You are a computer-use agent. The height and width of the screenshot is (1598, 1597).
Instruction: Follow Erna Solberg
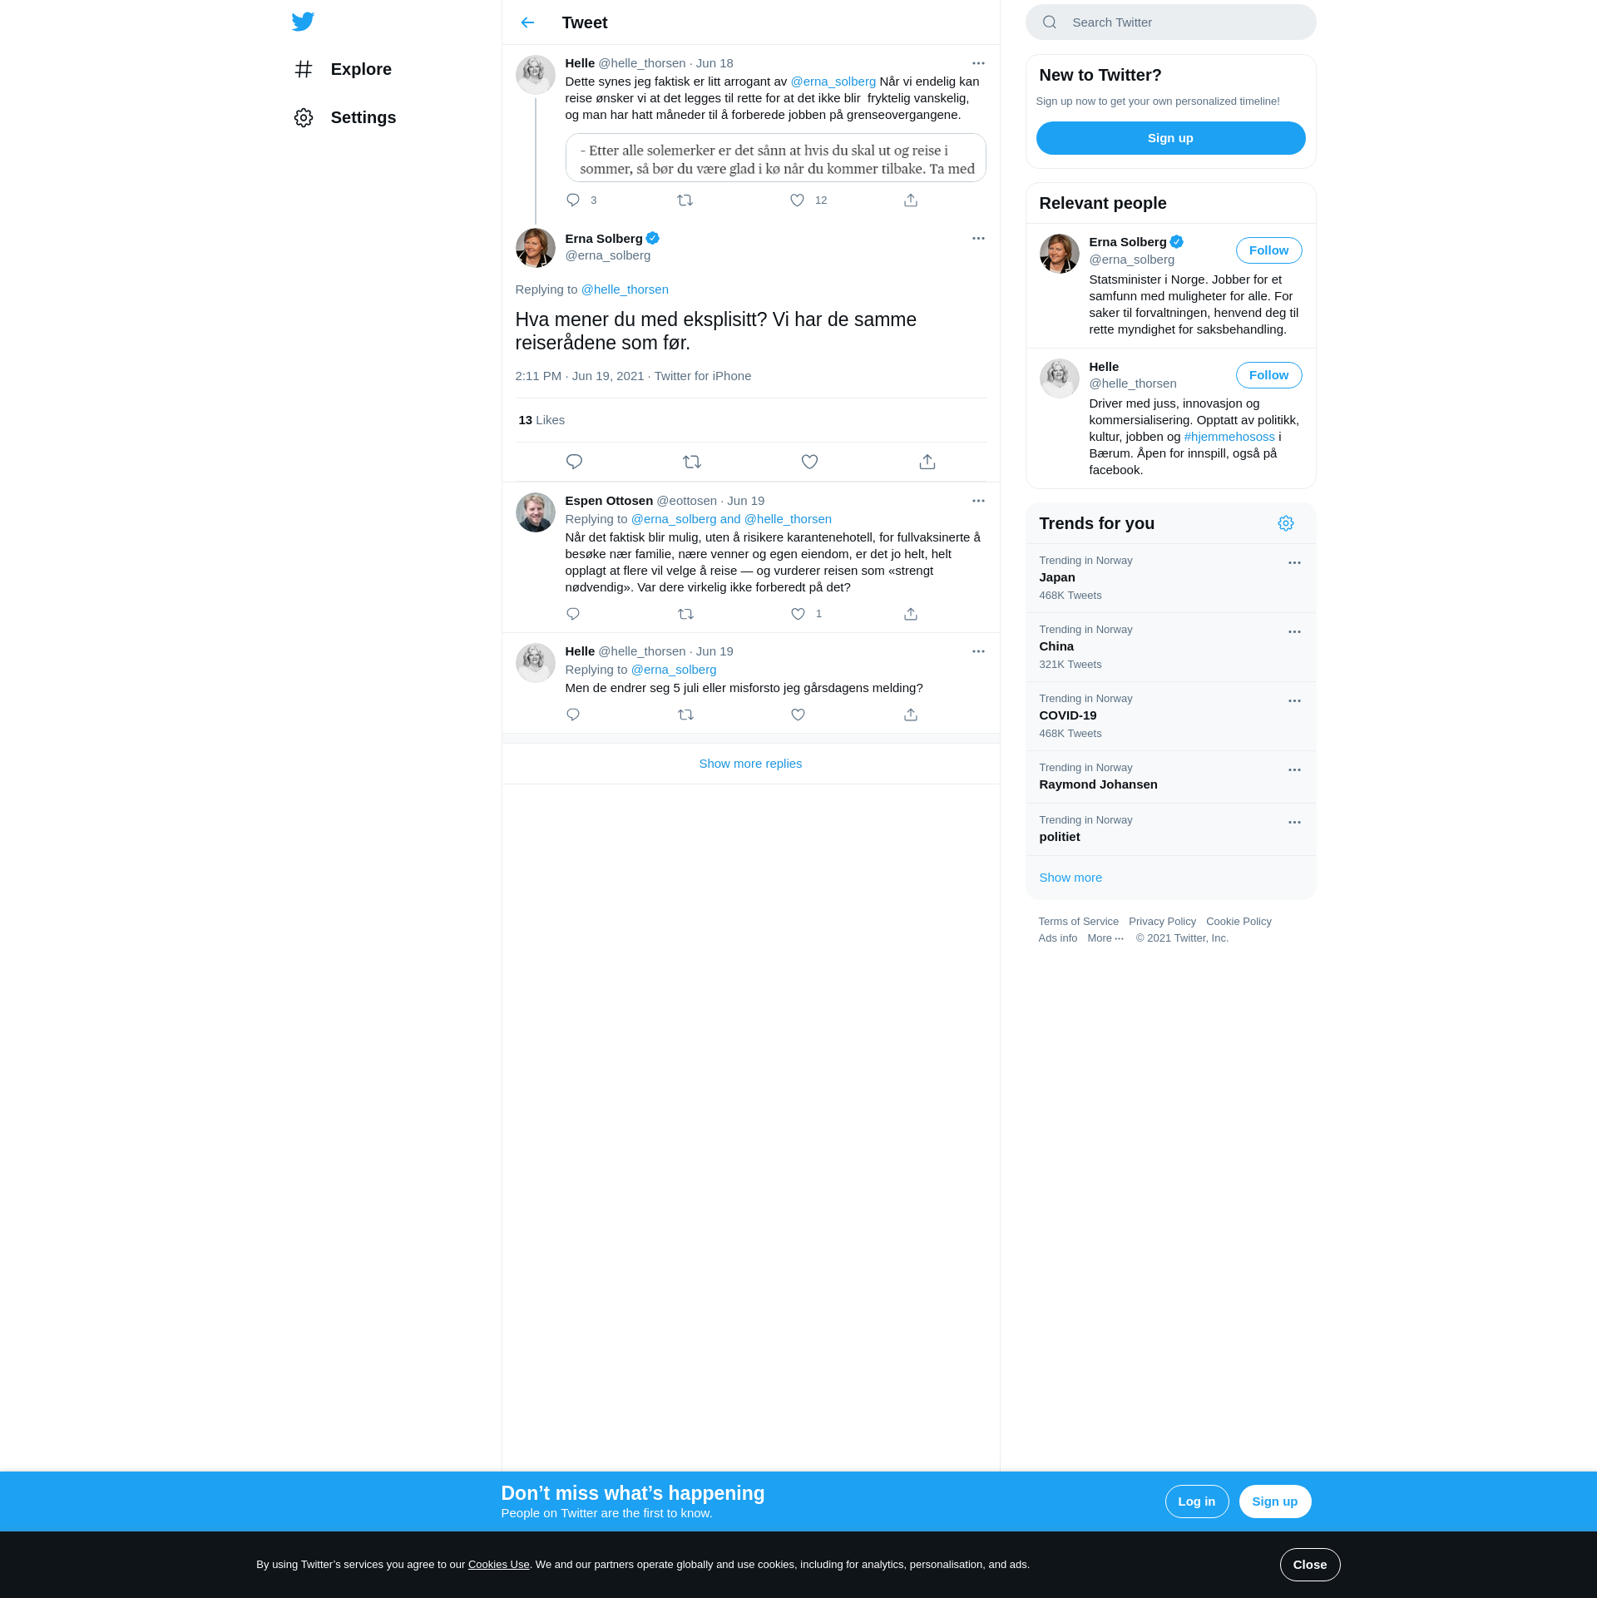tap(1268, 250)
